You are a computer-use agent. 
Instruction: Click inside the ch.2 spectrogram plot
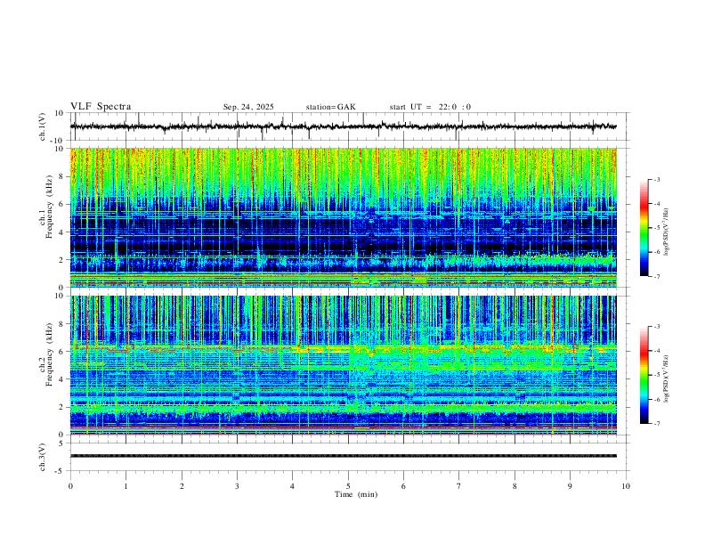344,365
